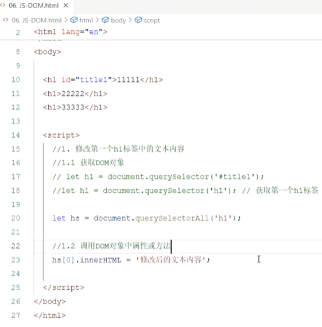
Task: Click the hs variable name on line 20
Action: click(75, 219)
